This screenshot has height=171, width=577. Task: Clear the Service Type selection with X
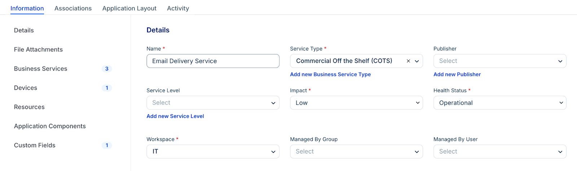tap(408, 61)
